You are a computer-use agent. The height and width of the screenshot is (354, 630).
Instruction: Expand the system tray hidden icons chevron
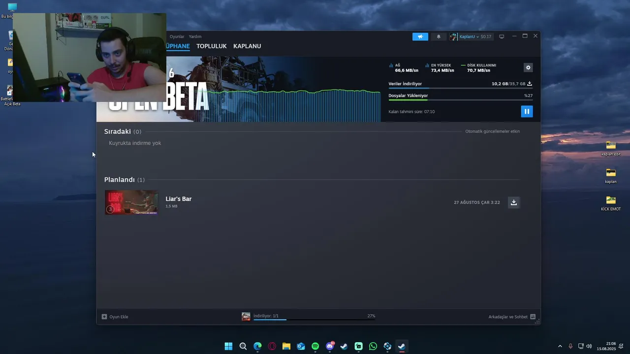coord(560,347)
